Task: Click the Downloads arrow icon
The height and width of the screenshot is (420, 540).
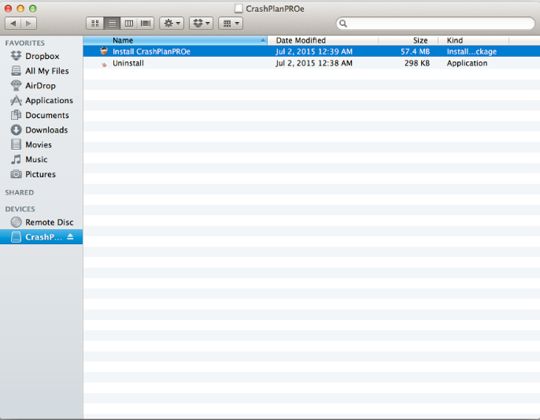Action: (x=16, y=130)
